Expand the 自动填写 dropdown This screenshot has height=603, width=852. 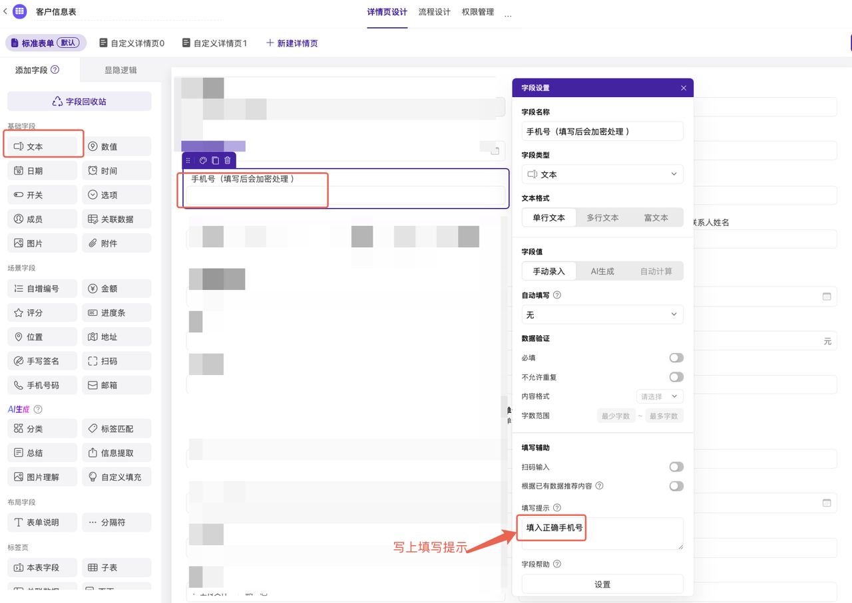(602, 314)
